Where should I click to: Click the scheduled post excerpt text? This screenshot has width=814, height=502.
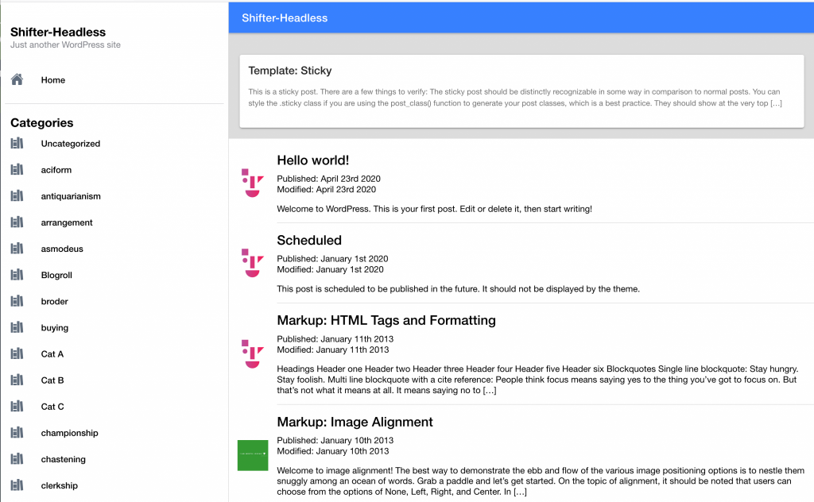pos(459,289)
